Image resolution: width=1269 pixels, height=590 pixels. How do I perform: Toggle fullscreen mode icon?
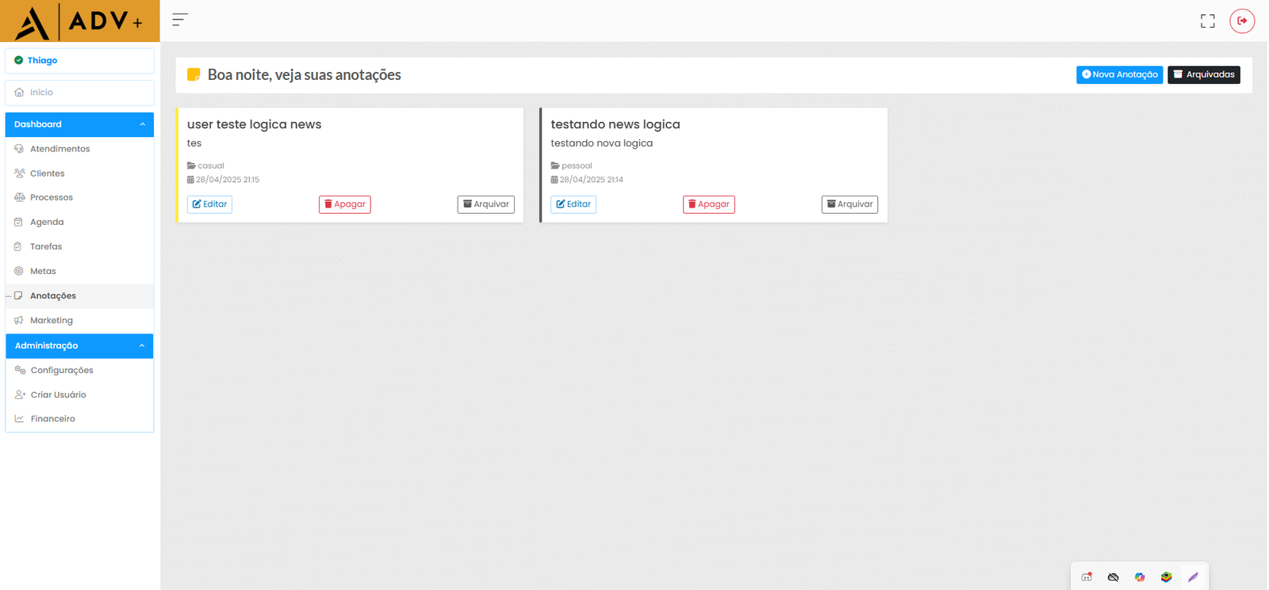pyautogui.click(x=1207, y=21)
